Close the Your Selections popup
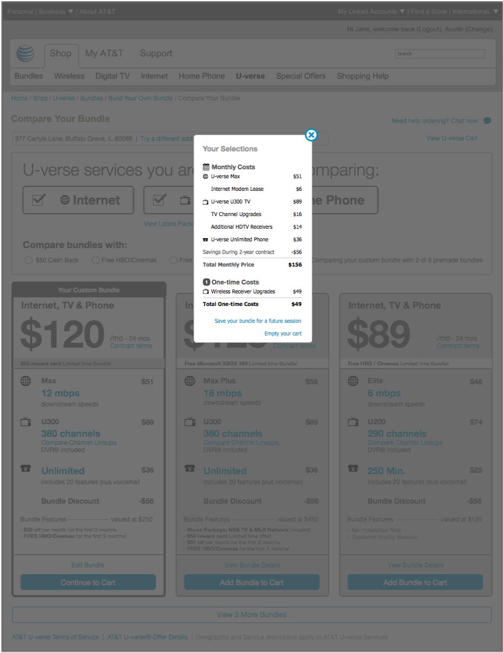This screenshot has width=503, height=653. [x=311, y=135]
